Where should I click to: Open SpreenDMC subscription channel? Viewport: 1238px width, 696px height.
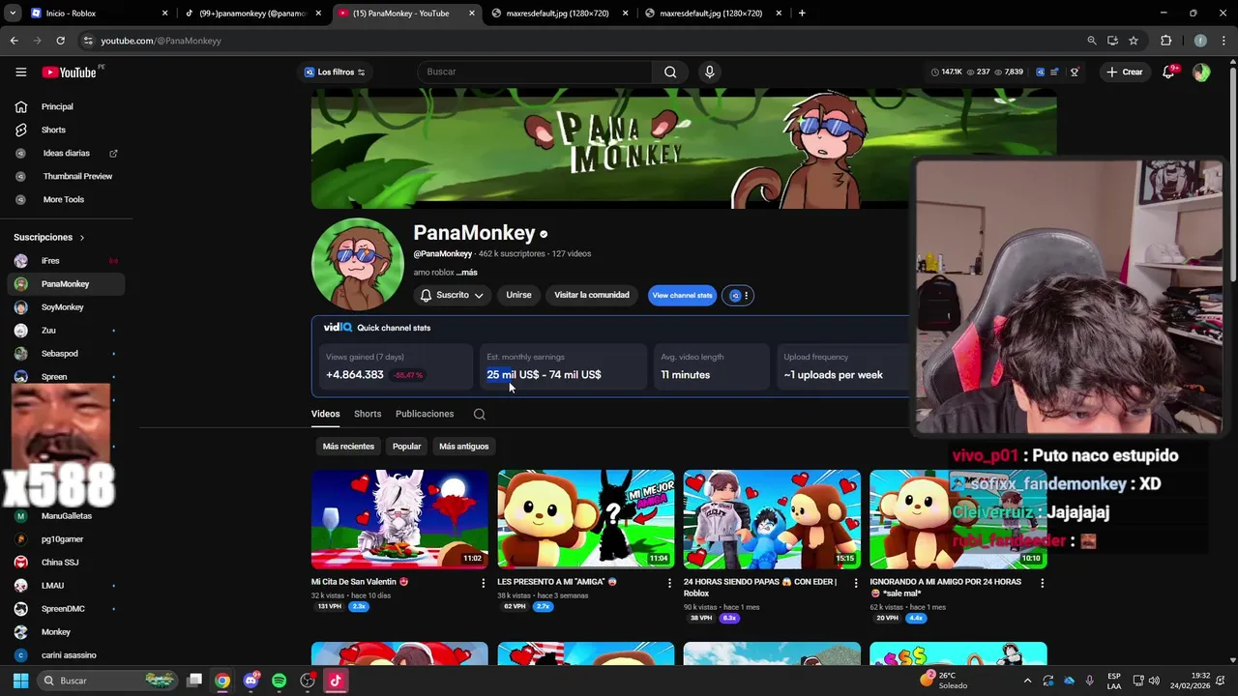[66, 609]
